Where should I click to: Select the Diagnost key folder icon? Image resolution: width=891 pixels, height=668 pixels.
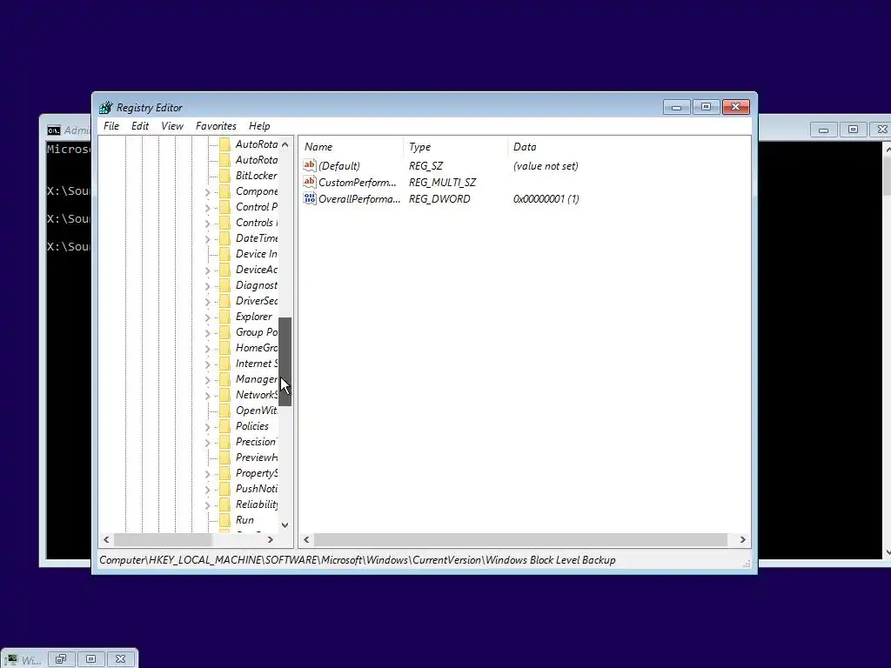tap(225, 285)
